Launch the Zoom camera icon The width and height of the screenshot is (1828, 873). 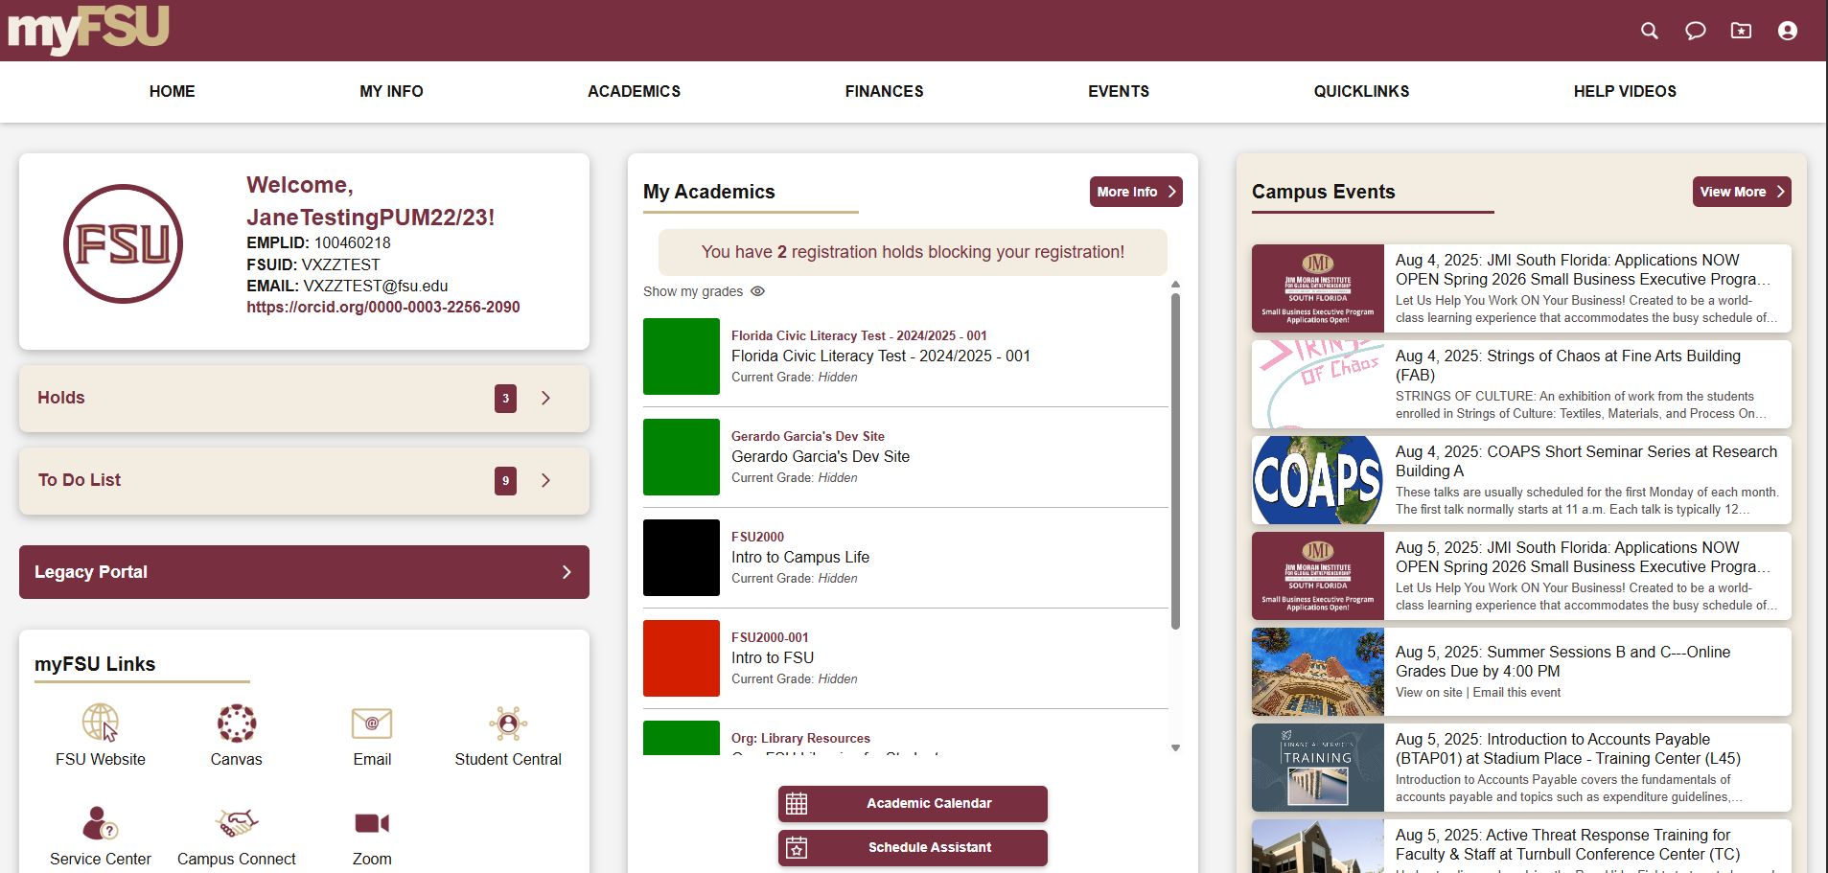(x=372, y=823)
